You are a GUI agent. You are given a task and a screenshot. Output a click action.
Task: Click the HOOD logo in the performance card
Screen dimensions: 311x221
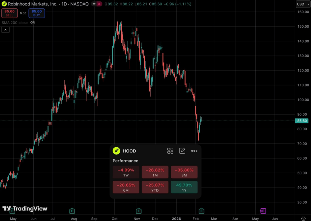click(x=116, y=151)
